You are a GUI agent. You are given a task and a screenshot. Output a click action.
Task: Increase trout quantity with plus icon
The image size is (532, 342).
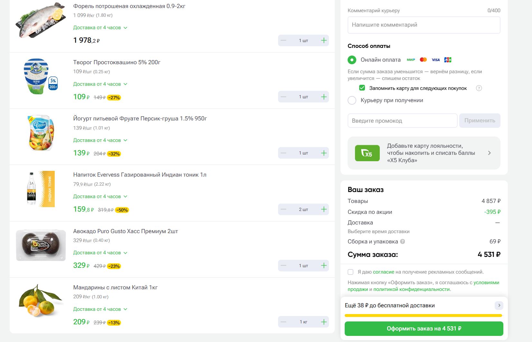click(x=324, y=40)
